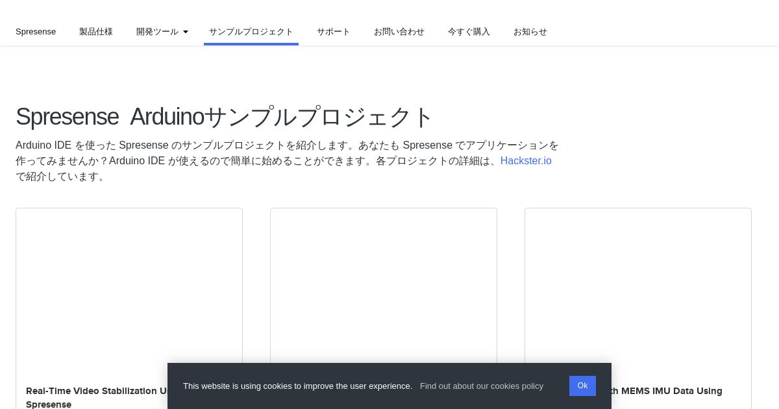Open the サポート page
The image size is (779, 409).
(334, 31)
